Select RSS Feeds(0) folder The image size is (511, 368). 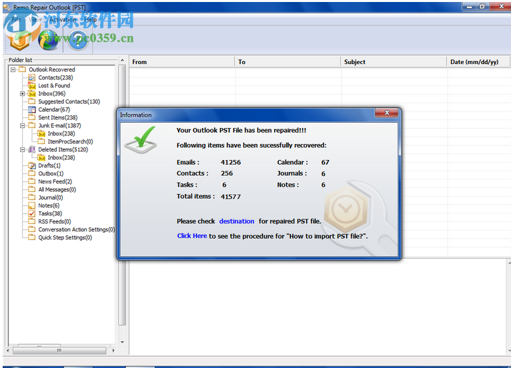55,221
